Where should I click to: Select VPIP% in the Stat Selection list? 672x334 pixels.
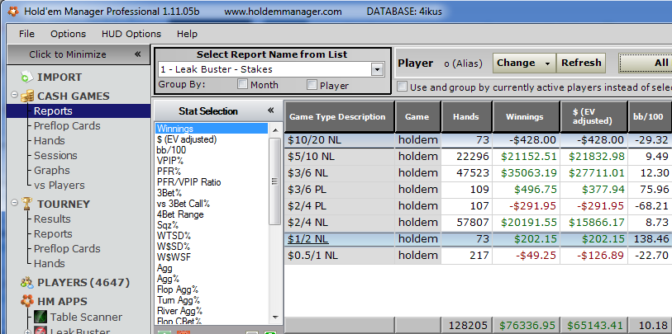(x=172, y=160)
